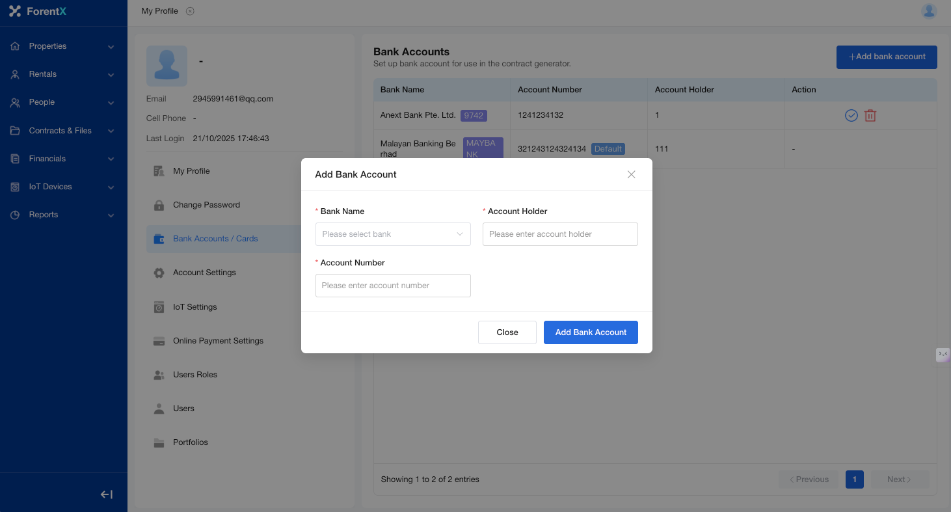This screenshot has height=512, width=951.
Task: Click the IoT Devices sidebar icon
Action: pyautogui.click(x=15, y=187)
